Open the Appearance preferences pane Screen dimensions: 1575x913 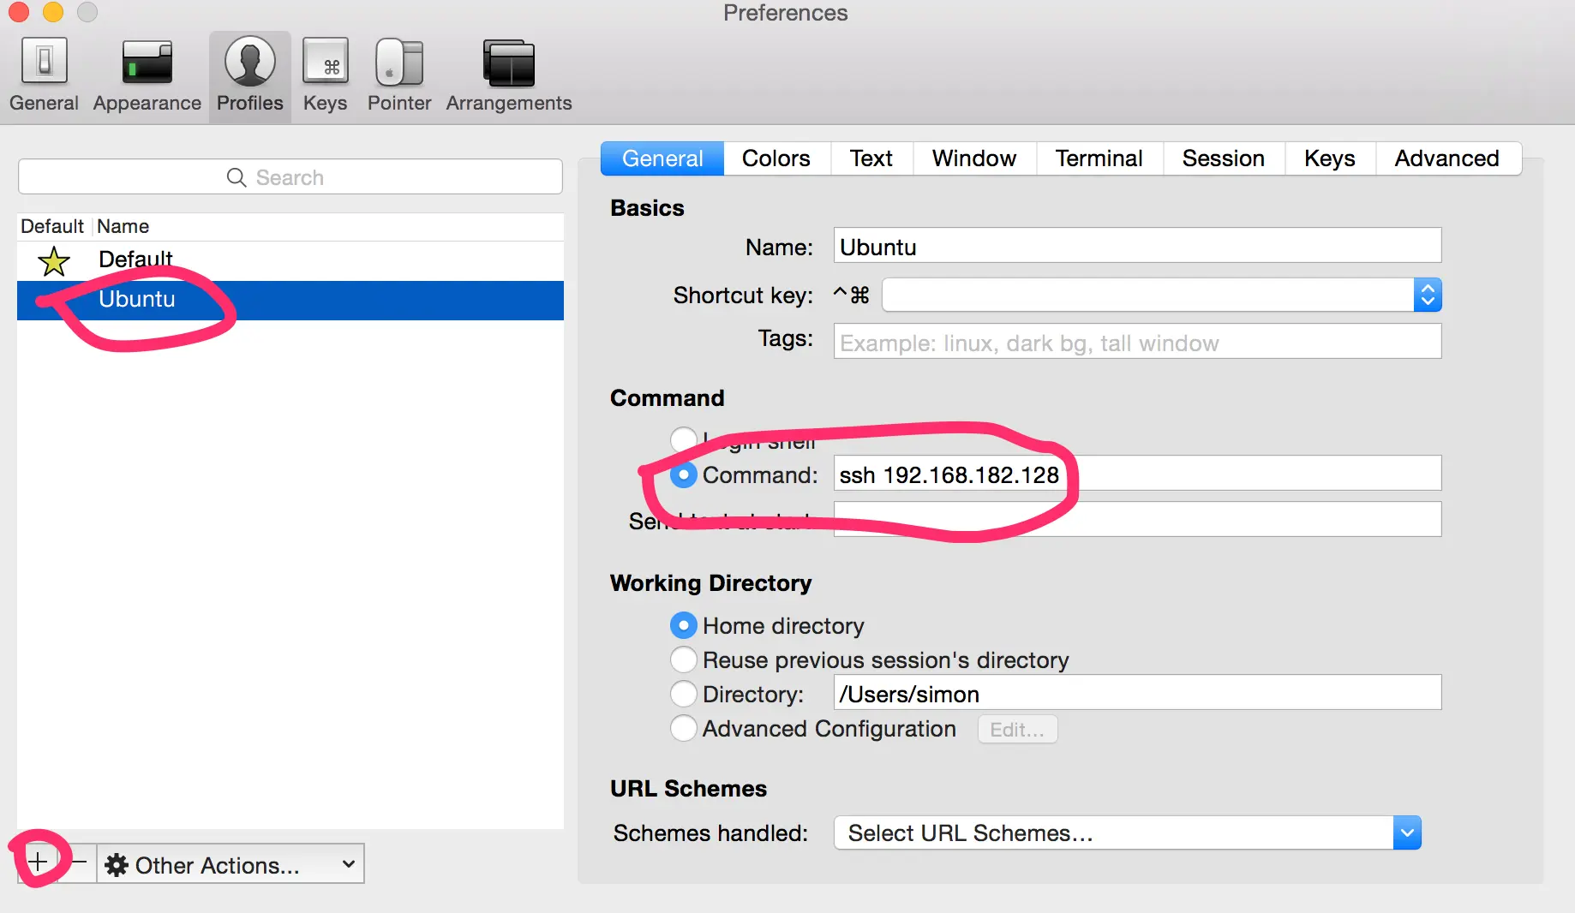(x=147, y=76)
